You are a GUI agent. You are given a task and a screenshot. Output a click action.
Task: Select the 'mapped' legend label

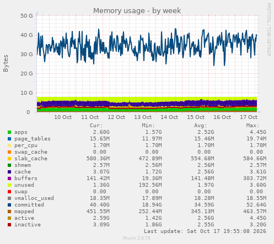[x=24, y=212]
